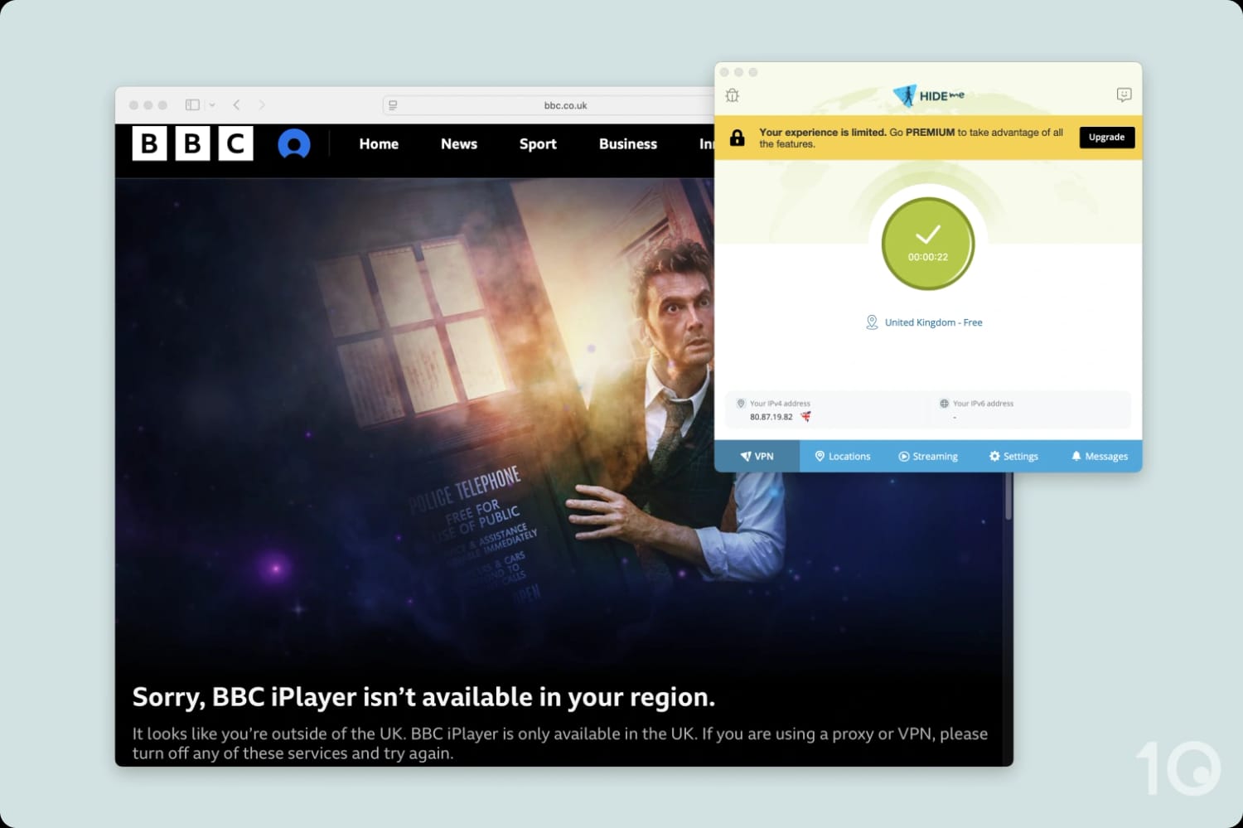The height and width of the screenshot is (828, 1243).
Task: Click the pin icon beside United Kingdom - Free
Action: [871, 322]
